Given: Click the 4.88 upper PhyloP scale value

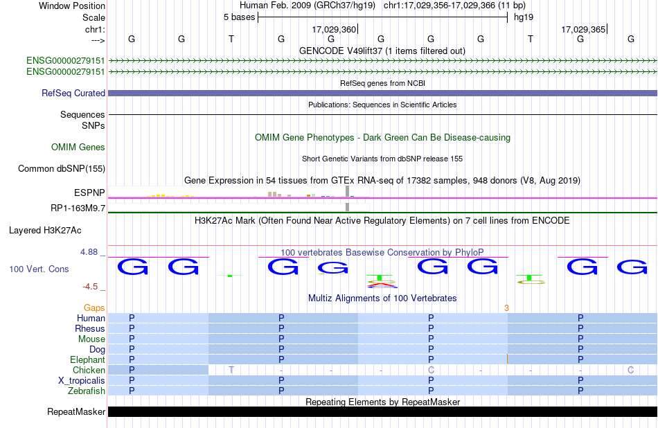Looking at the screenshot, I should tap(89, 252).
